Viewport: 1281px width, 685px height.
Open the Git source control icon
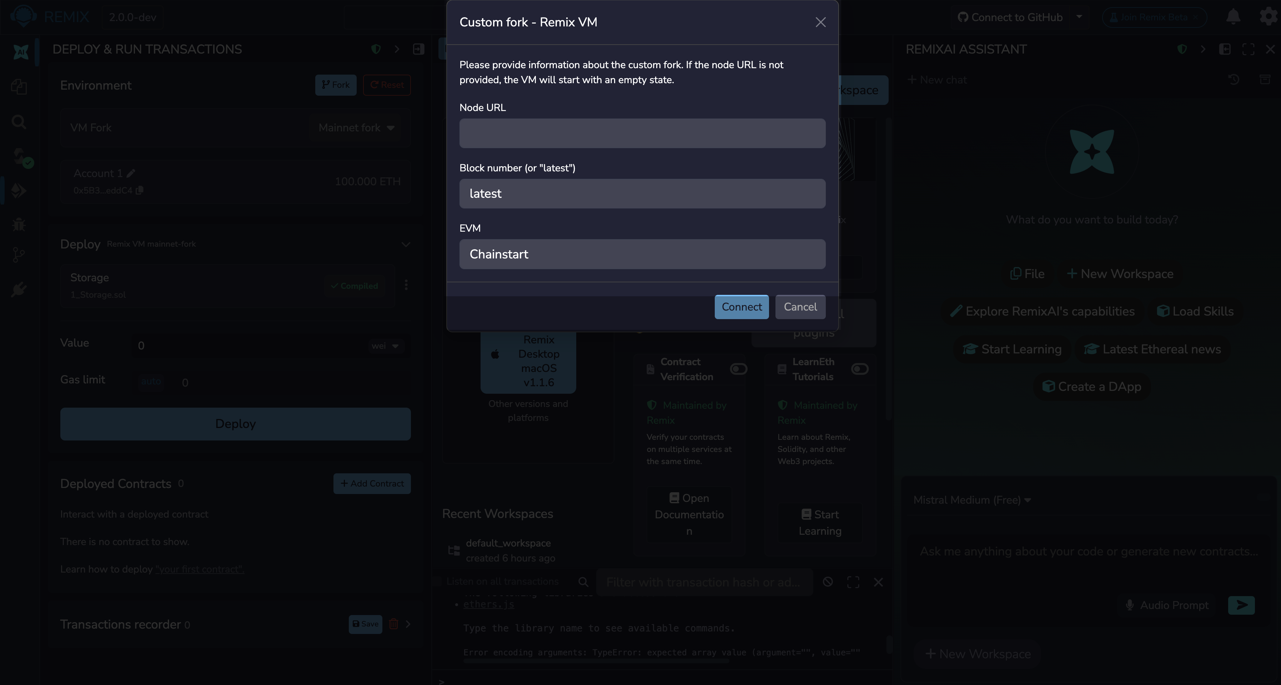click(x=19, y=255)
